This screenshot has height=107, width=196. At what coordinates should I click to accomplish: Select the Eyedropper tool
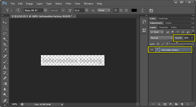click(5, 50)
